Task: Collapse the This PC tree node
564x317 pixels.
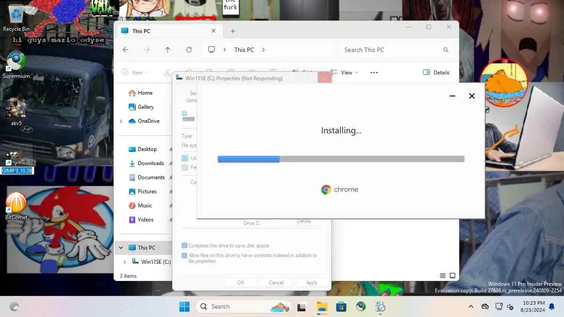Action: click(x=121, y=248)
